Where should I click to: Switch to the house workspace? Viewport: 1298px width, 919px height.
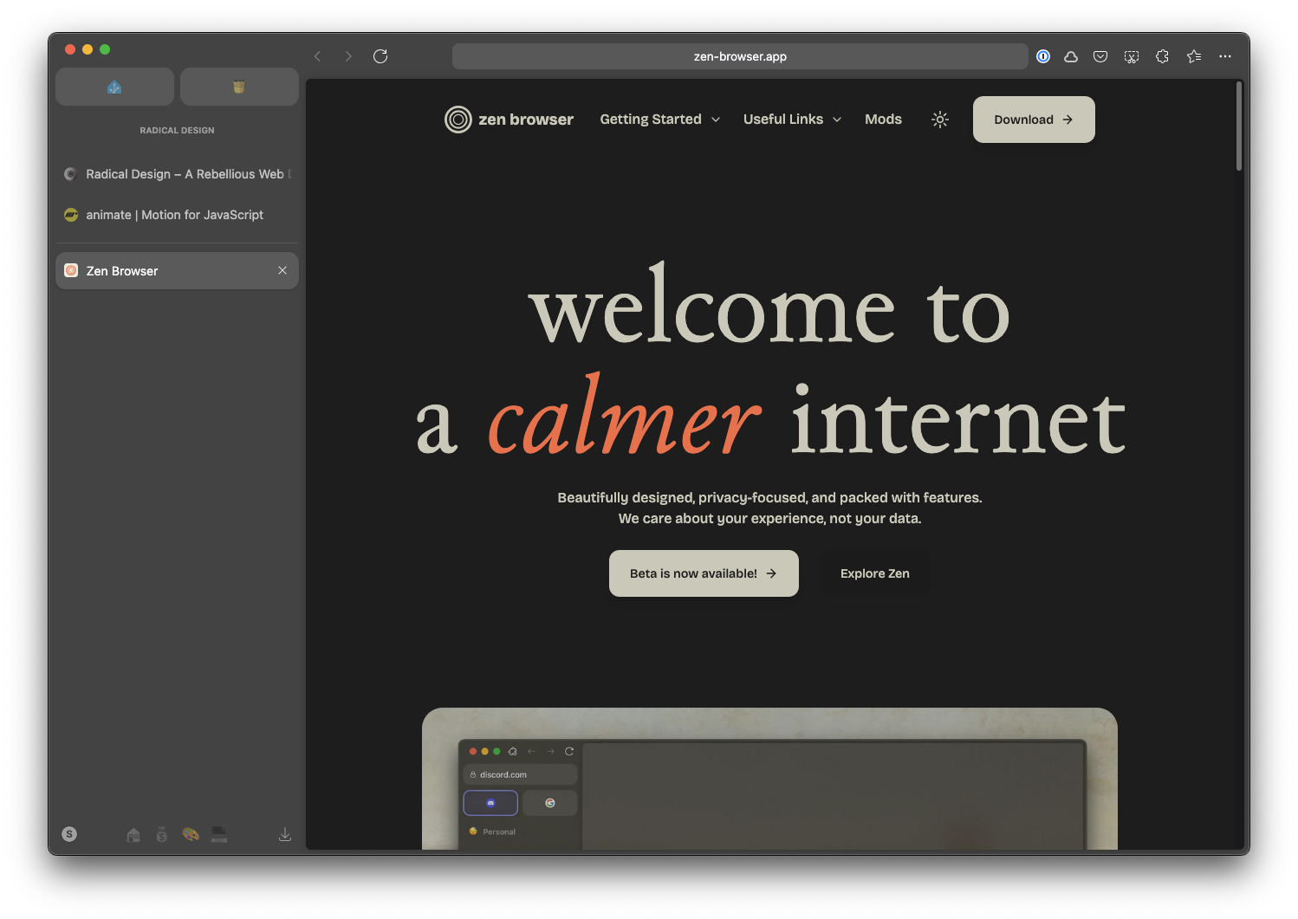[x=133, y=835]
